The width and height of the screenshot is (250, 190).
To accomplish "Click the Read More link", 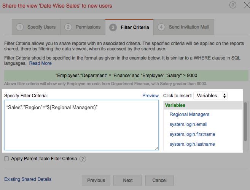I will pyautogui.click(x=40, y=63).
